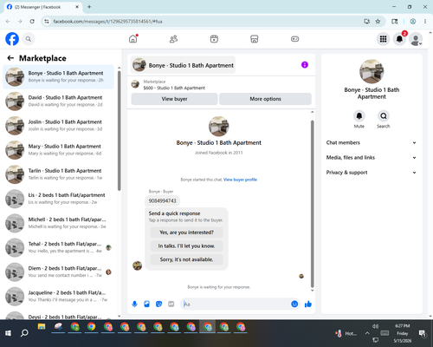This screenshot has width=433, height=347.
Task: Open the Gaming controller icon
Action: point(294,39)
